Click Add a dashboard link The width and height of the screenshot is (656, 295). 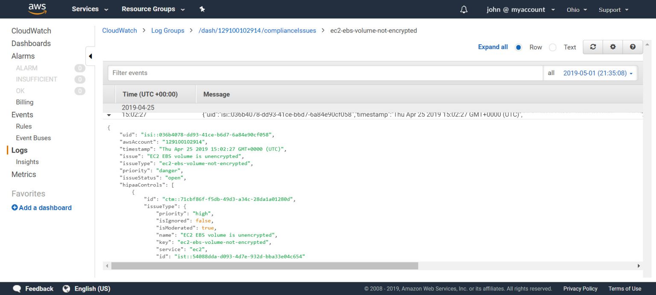tap(45, 208)
